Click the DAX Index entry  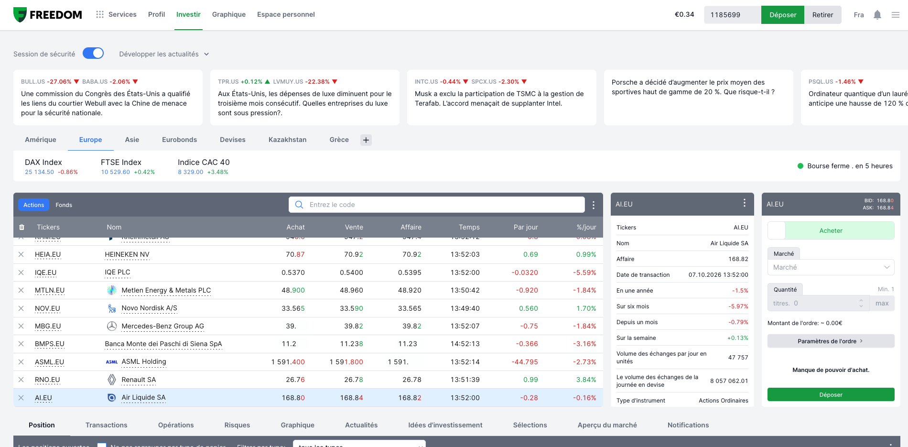pos(51,166)
